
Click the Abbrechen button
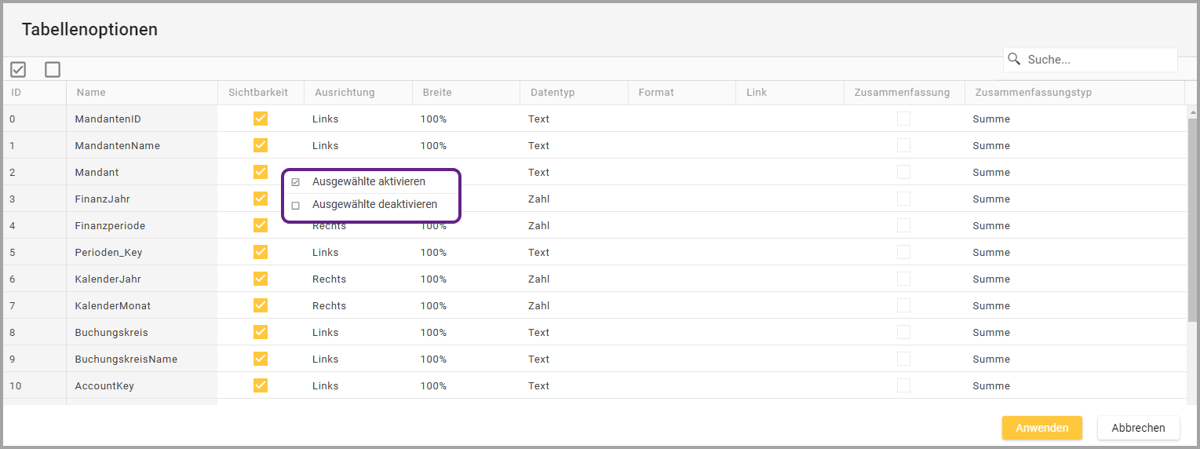(x=1138, y=428)
